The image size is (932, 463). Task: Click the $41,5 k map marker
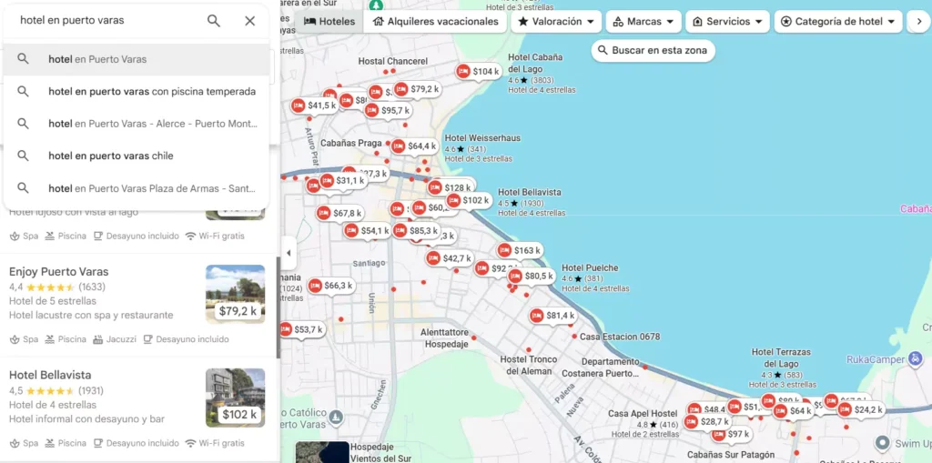(x=314, y=106)
